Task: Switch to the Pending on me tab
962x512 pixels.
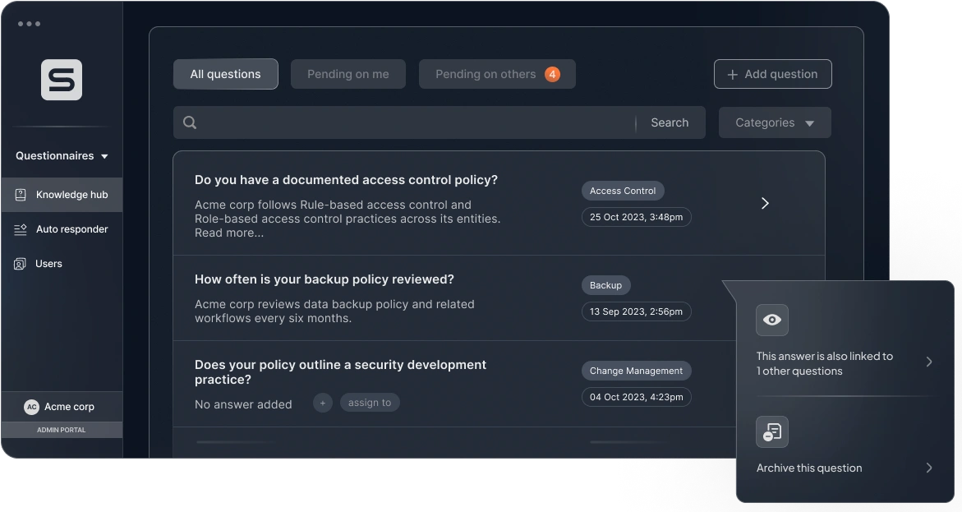Action: point(348,73)
